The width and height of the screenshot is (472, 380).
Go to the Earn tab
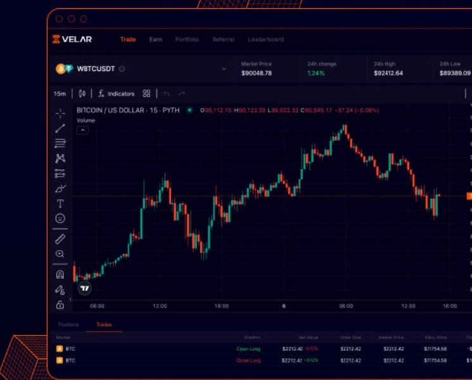coord(155,39)
